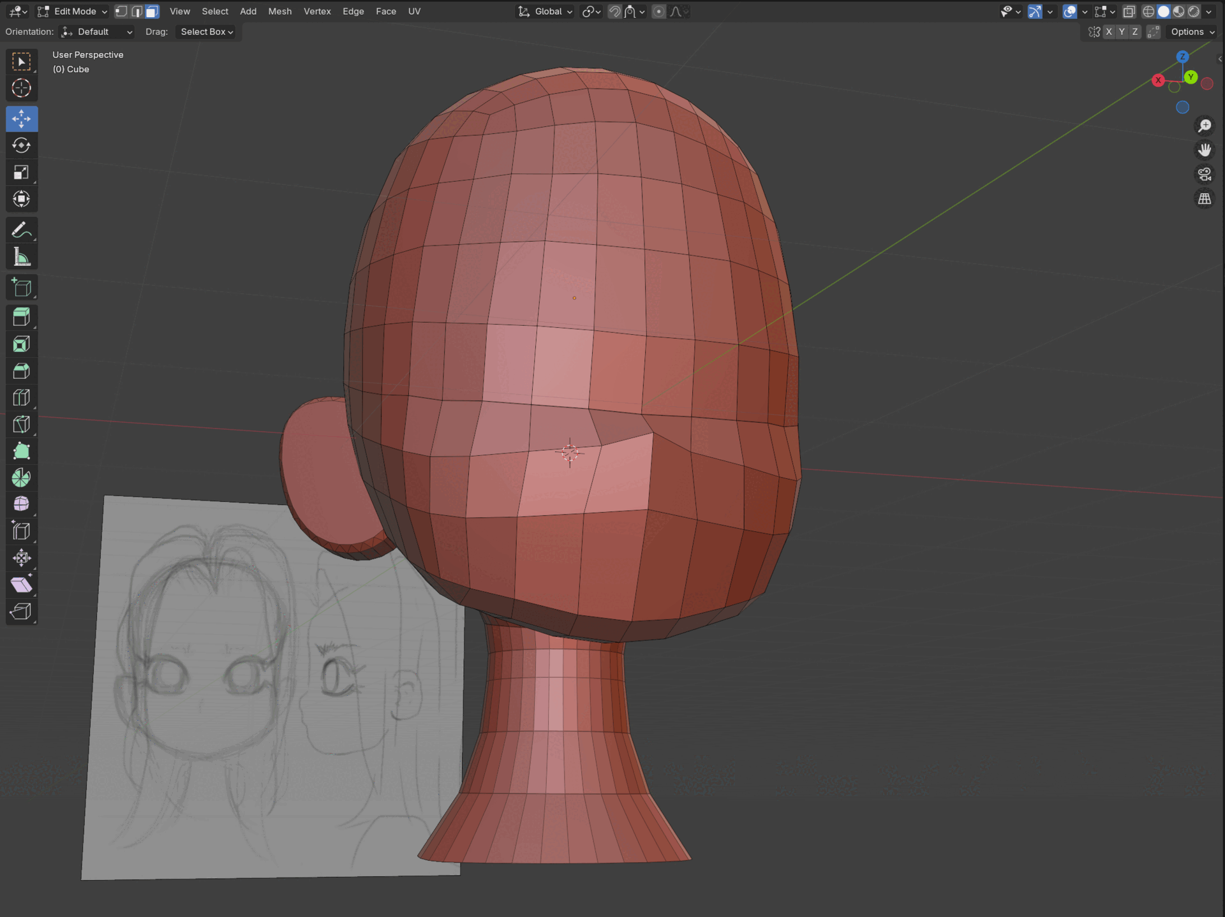Image resolution: width=1225 pixels, height=917 pixels.
Task: Open the Select Box drag dropdown
Action: pos(207,32)
